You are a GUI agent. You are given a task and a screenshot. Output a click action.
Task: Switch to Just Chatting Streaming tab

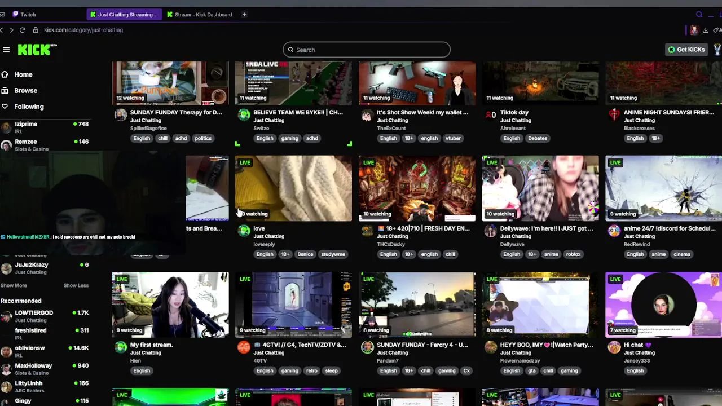(x=125, y=15)
